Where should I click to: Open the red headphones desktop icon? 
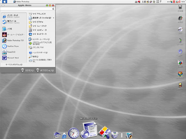180,19
